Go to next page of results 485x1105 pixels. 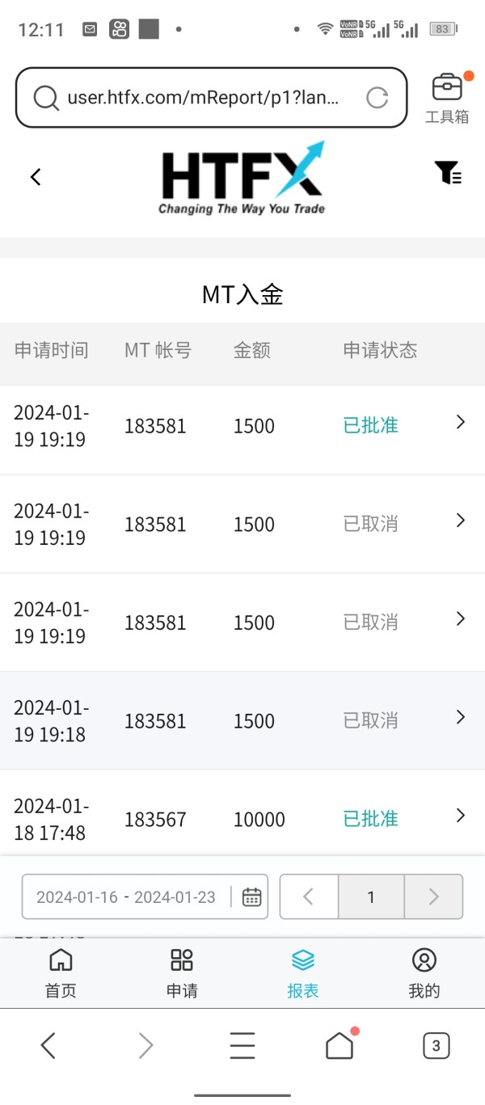click(433, 896)
